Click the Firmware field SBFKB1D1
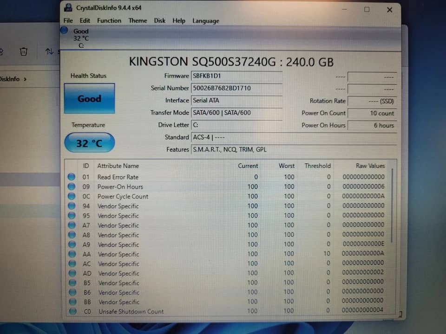Screen dimensions: 446x334 pos(236,76)
